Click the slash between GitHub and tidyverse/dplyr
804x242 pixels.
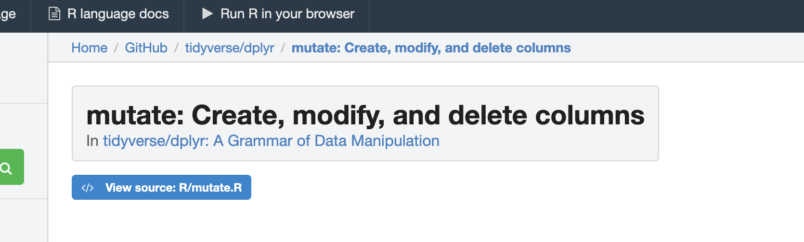click(x=176, y=48)
